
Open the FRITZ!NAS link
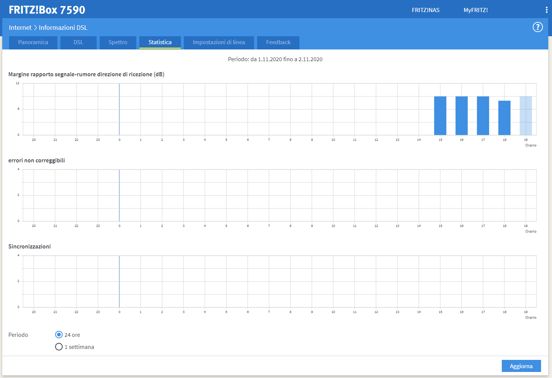[426, 10]
